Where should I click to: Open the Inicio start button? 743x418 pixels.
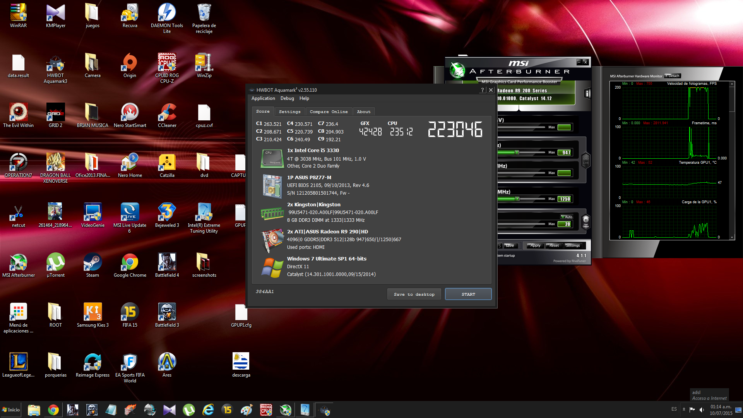(11, 410)
